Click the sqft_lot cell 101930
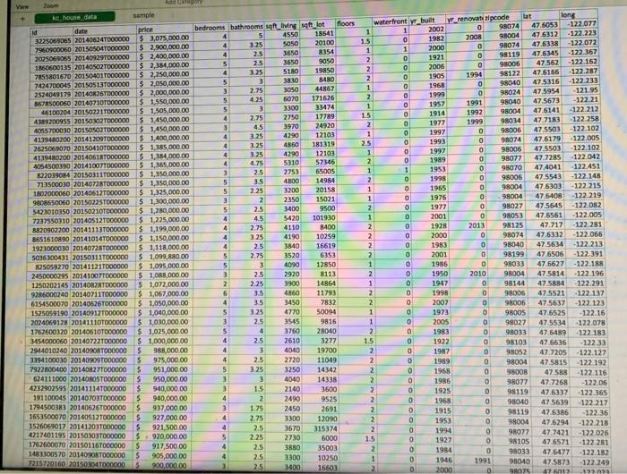This screenshot has height=474, width=627. [319, 217]
